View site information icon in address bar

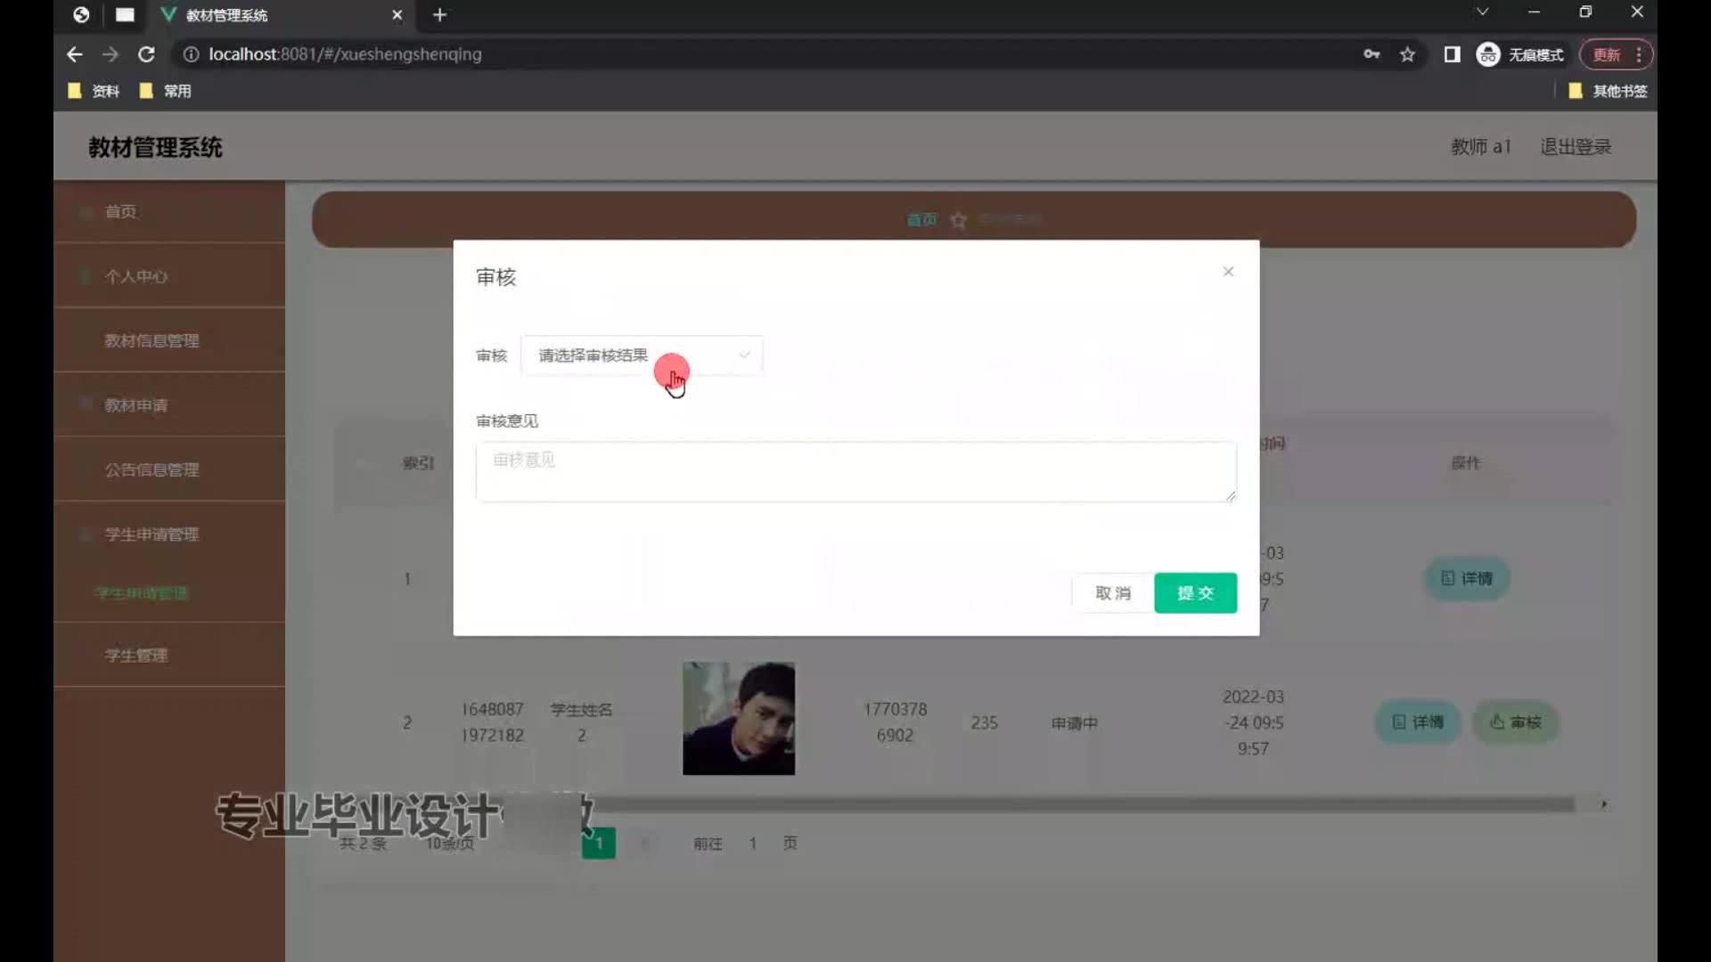(x=191, y=54)
